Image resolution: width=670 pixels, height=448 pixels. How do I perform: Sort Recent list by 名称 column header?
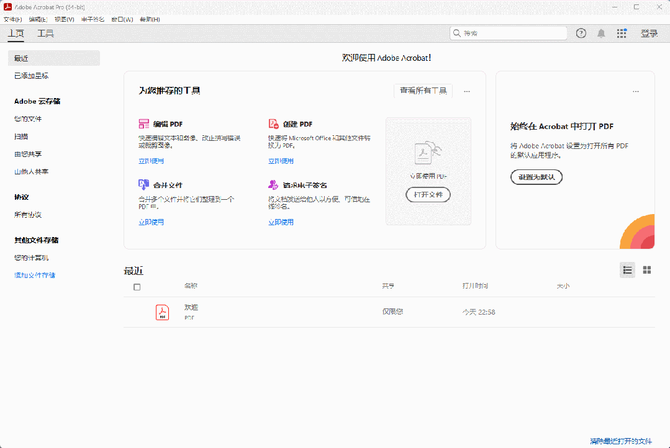191,285
